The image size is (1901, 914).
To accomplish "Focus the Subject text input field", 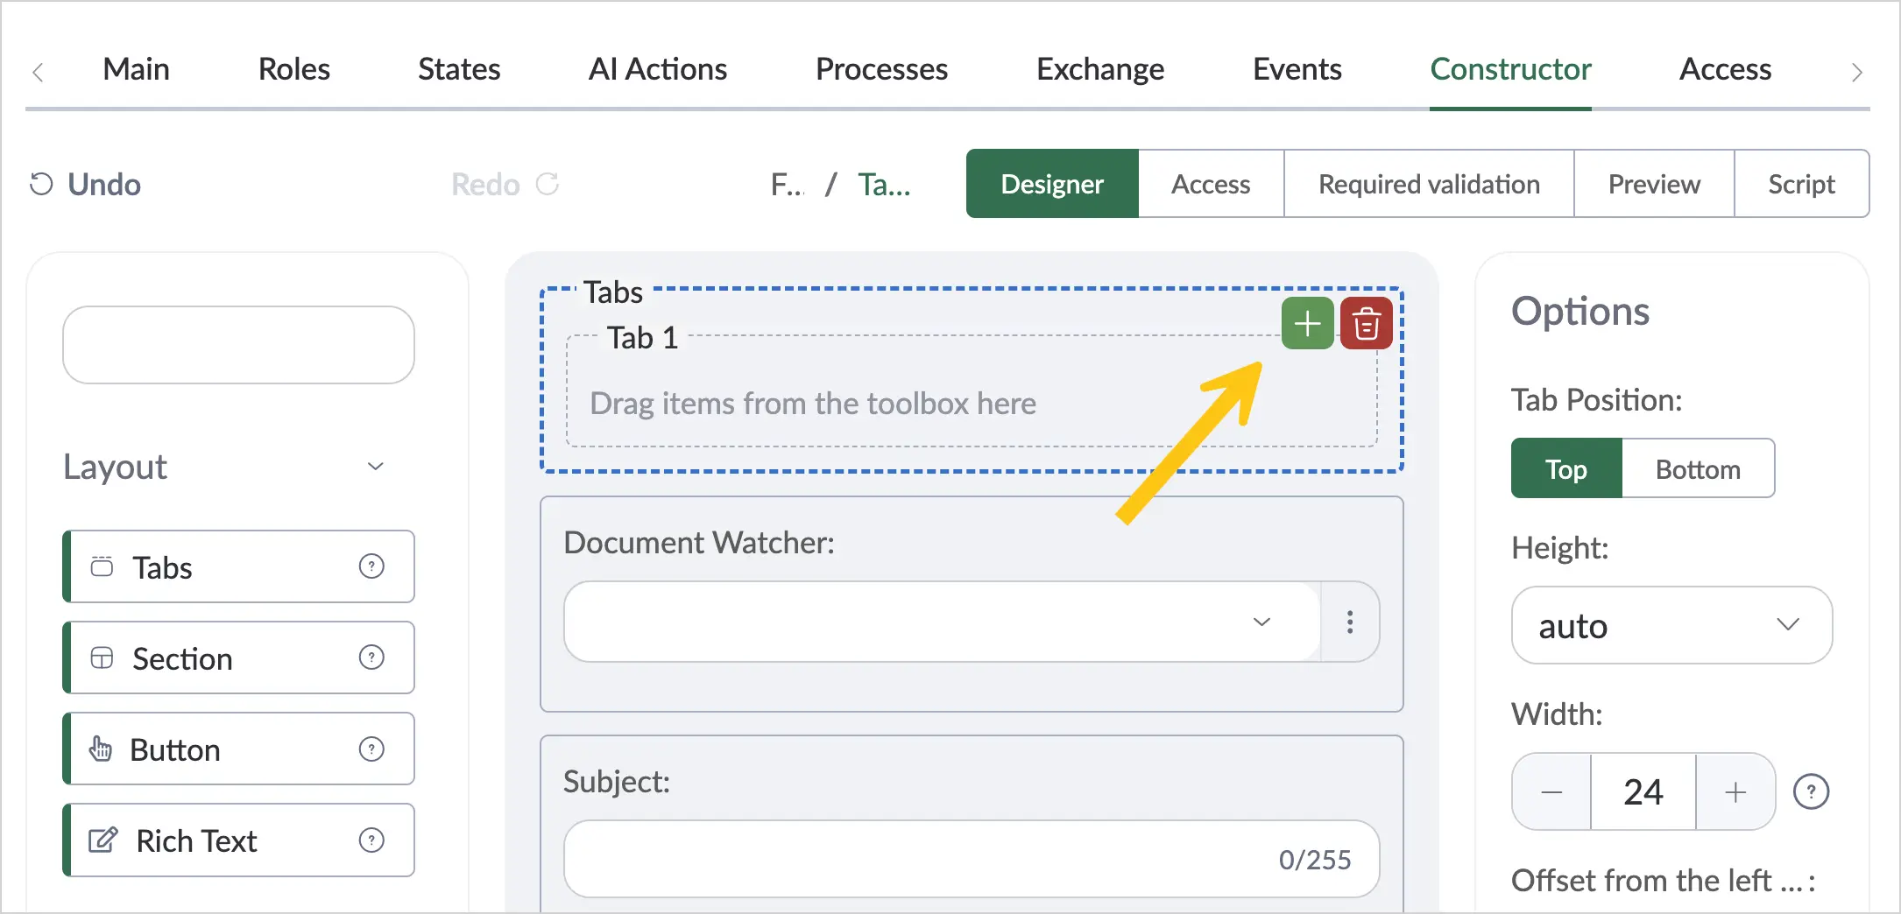I will point(972,859).
